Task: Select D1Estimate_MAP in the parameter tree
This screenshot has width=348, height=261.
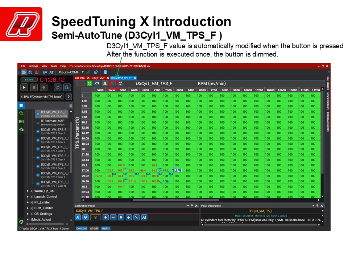Action: pyautogui.click(x=52, y=121)
